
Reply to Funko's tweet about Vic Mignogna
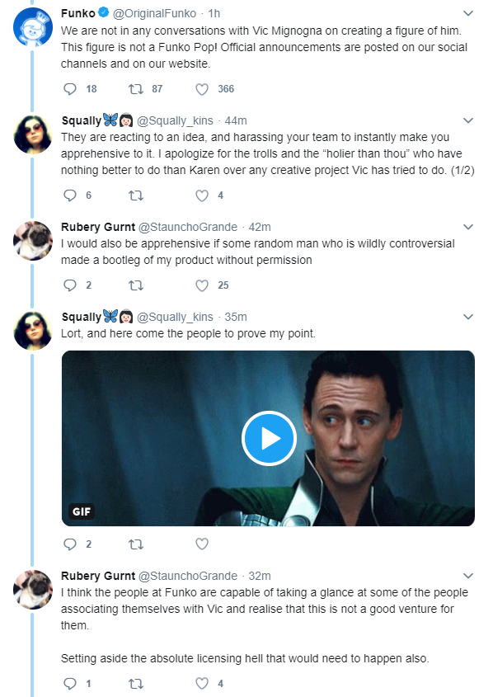pyautogui.click(x=70, y=89)
